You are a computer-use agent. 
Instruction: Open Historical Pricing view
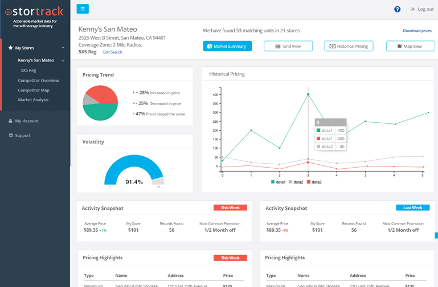coord(349,46)
